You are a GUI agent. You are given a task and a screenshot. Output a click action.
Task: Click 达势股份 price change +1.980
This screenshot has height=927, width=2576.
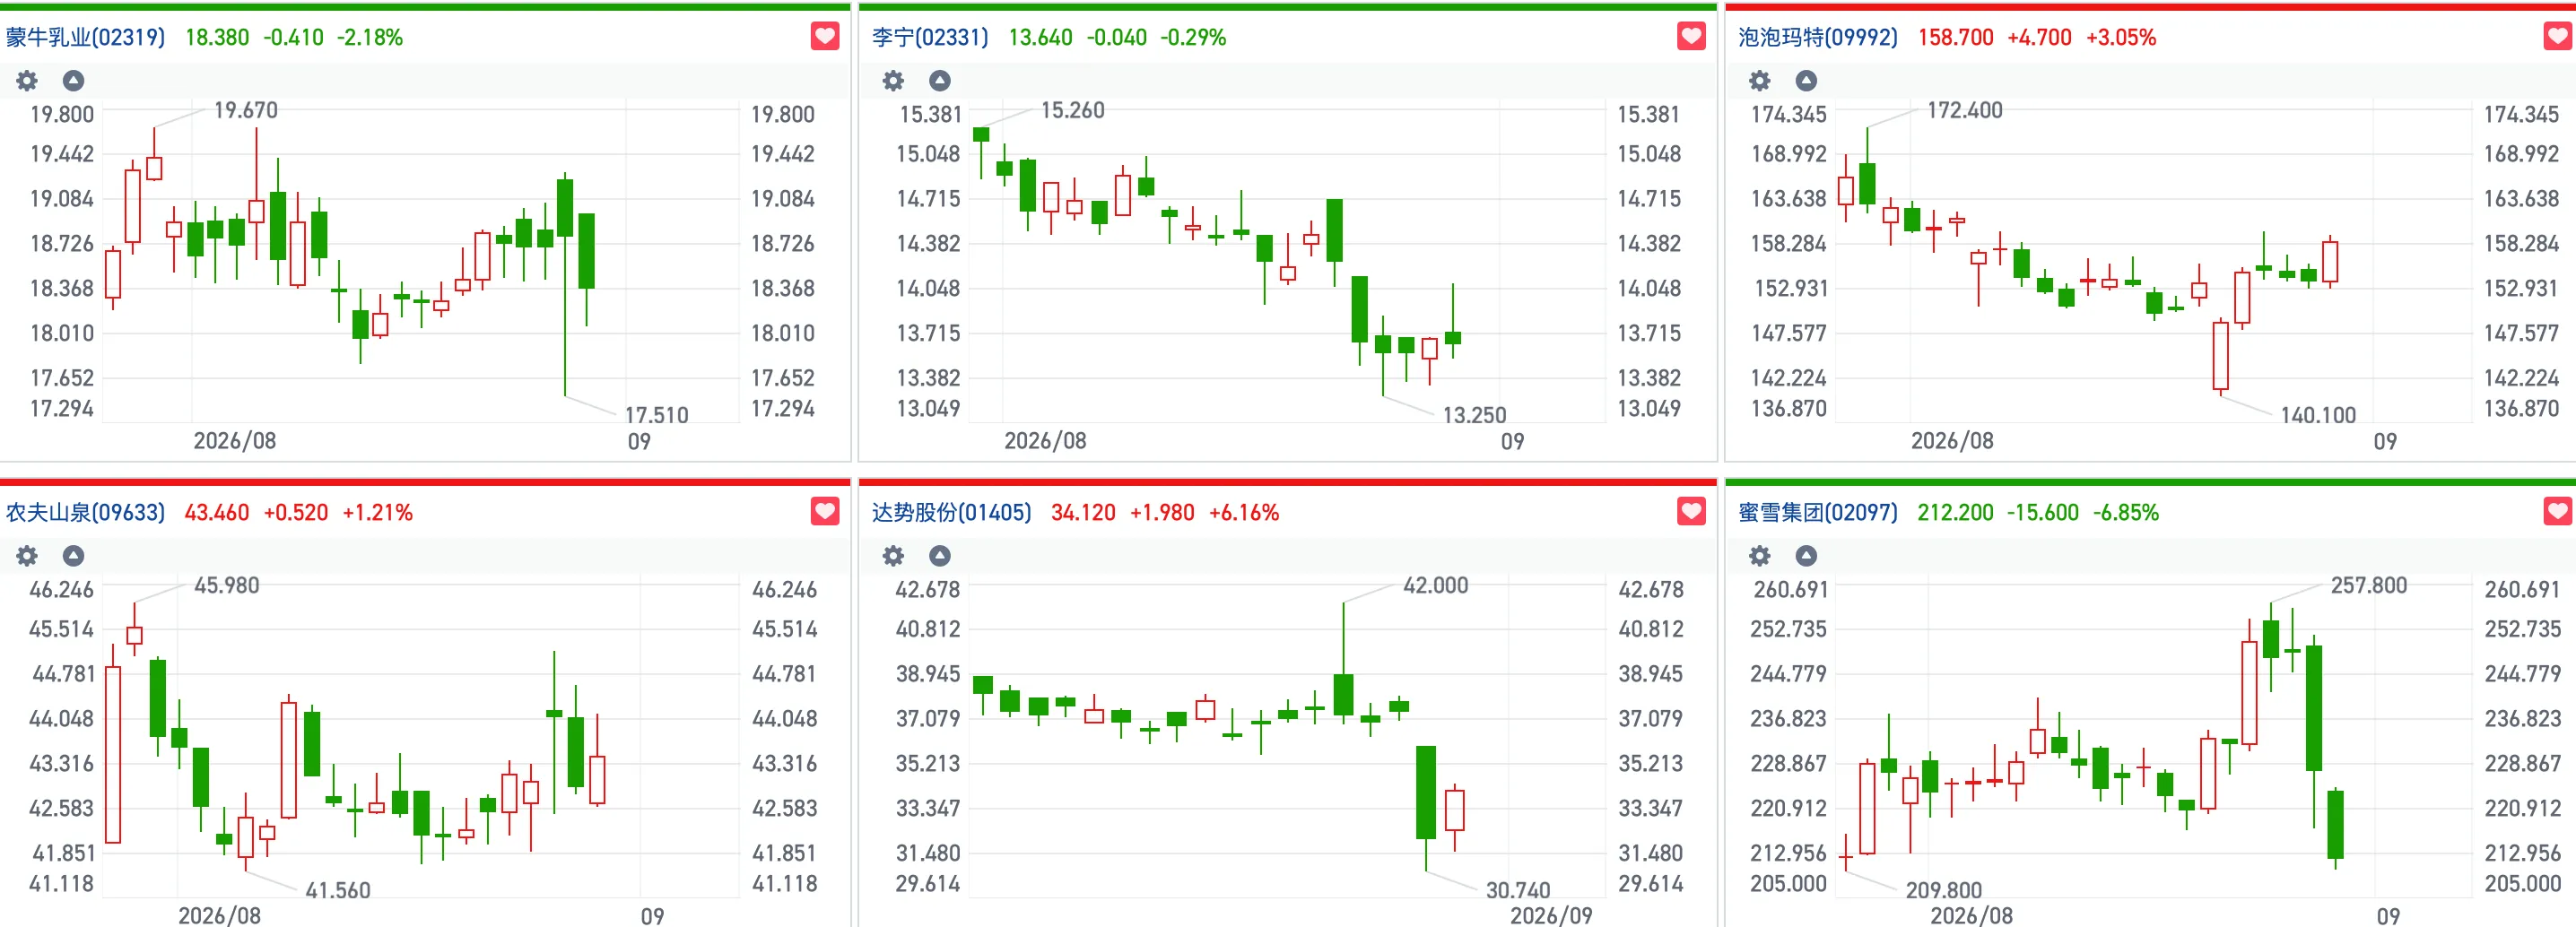click(x=1162, y=513)
